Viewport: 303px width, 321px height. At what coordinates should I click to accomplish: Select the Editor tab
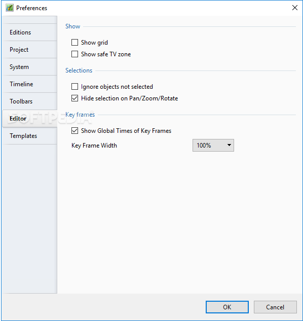29,119
